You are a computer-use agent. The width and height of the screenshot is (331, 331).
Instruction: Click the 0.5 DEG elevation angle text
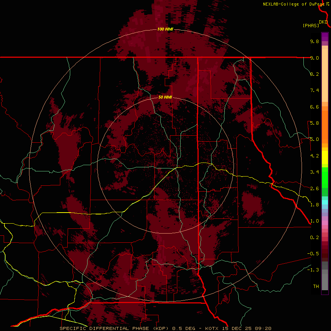tap(184, 328)
